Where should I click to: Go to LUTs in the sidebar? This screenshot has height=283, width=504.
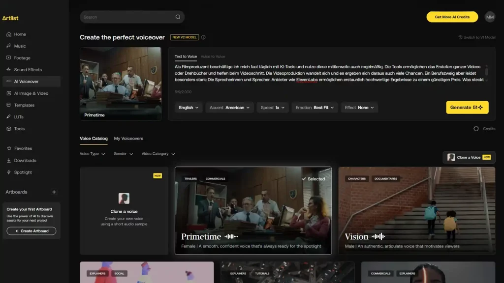pos(19,117)
